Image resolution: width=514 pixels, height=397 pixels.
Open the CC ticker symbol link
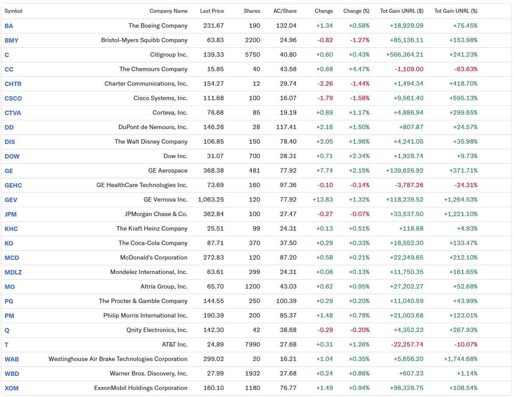click(x=9, y=69)
